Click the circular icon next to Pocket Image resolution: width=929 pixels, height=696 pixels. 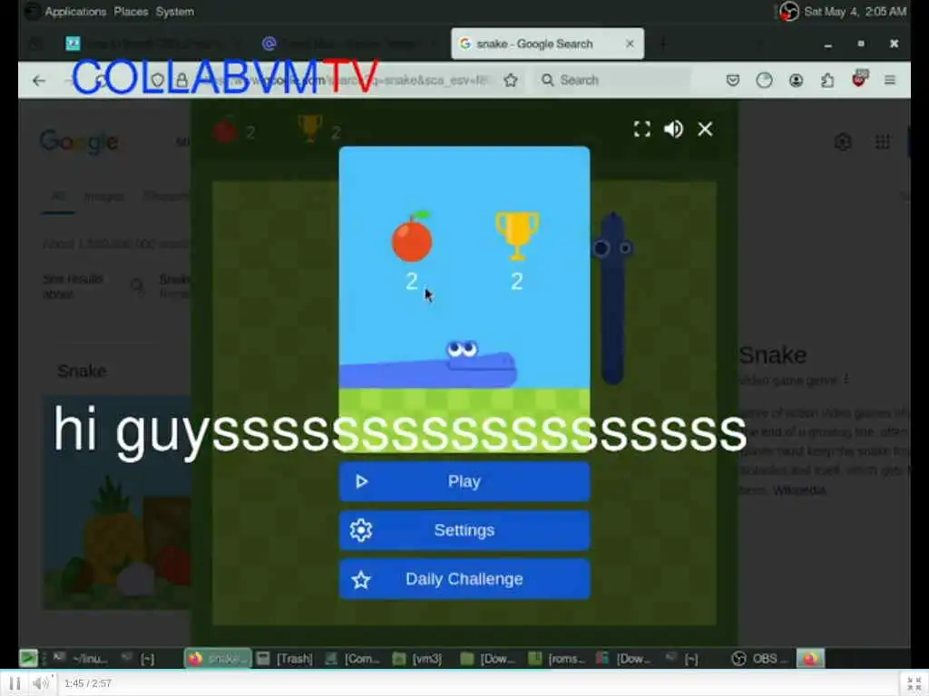click(x=764, y=81)
